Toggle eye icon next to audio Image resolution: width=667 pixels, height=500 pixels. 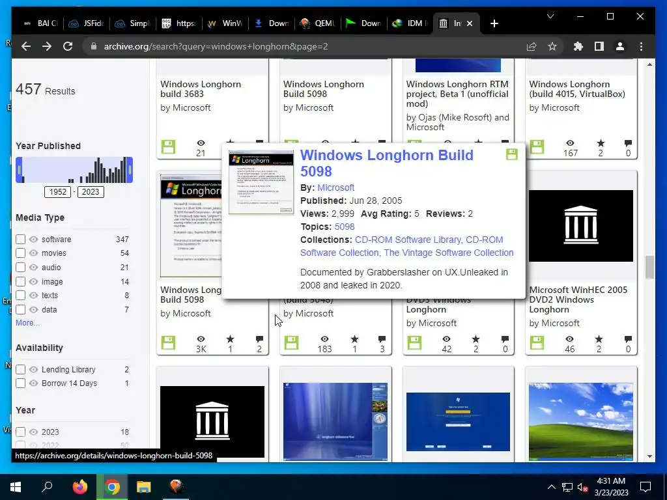pos(34,268)
